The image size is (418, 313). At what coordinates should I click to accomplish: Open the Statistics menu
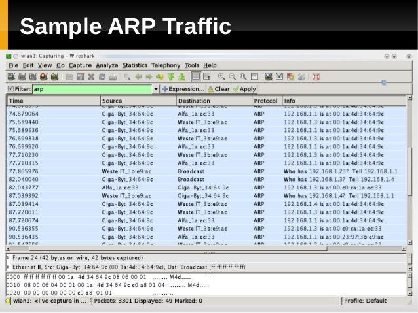coord(134,65)
